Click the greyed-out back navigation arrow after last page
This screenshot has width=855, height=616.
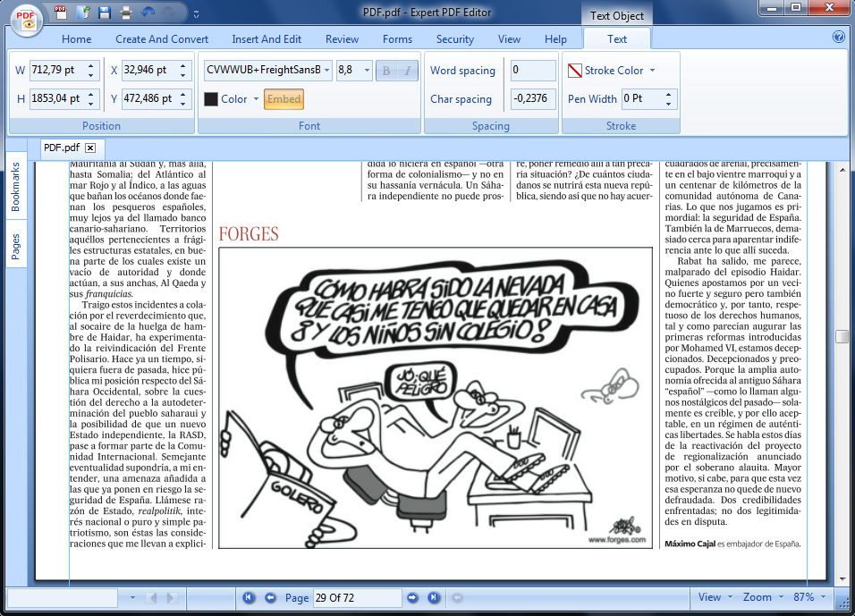(x=457, y=597)
